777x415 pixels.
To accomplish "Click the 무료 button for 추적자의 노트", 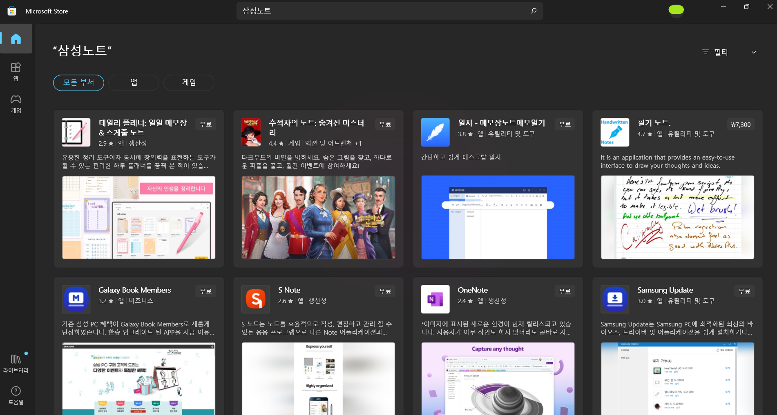I will pyautogui.click(x=385, y=124).
